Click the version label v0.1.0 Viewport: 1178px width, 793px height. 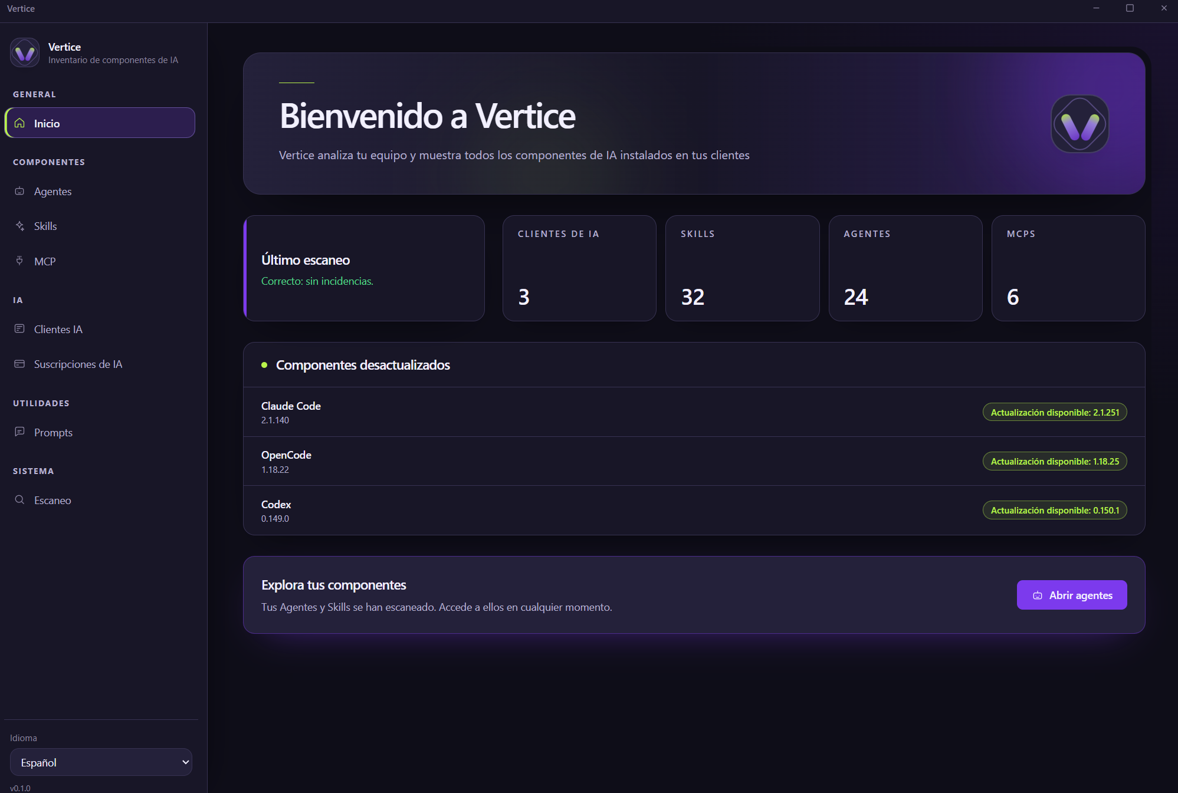[20, 788]
